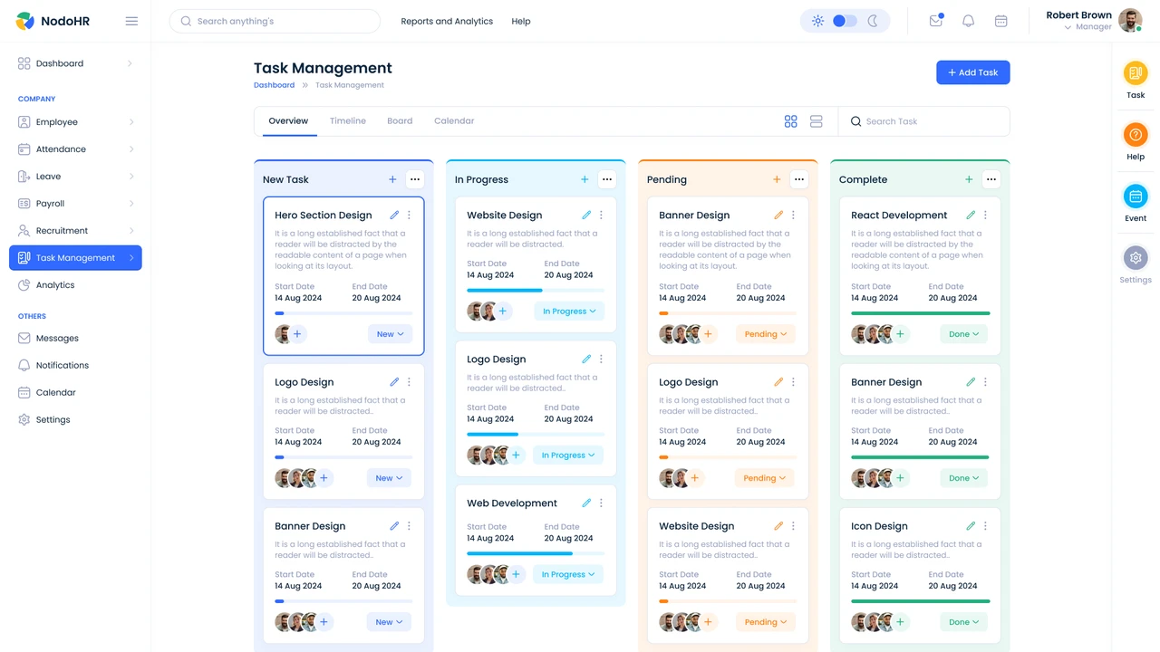Switch to the Calendar tab

pyautogui.click(x=454, y=121)
